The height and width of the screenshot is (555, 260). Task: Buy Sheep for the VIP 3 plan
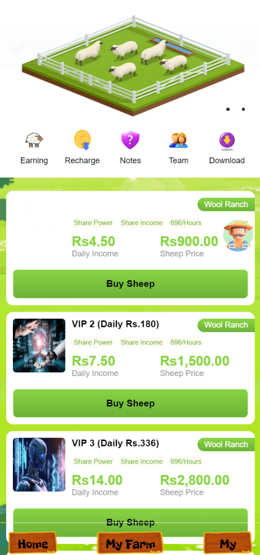[130, 523]
